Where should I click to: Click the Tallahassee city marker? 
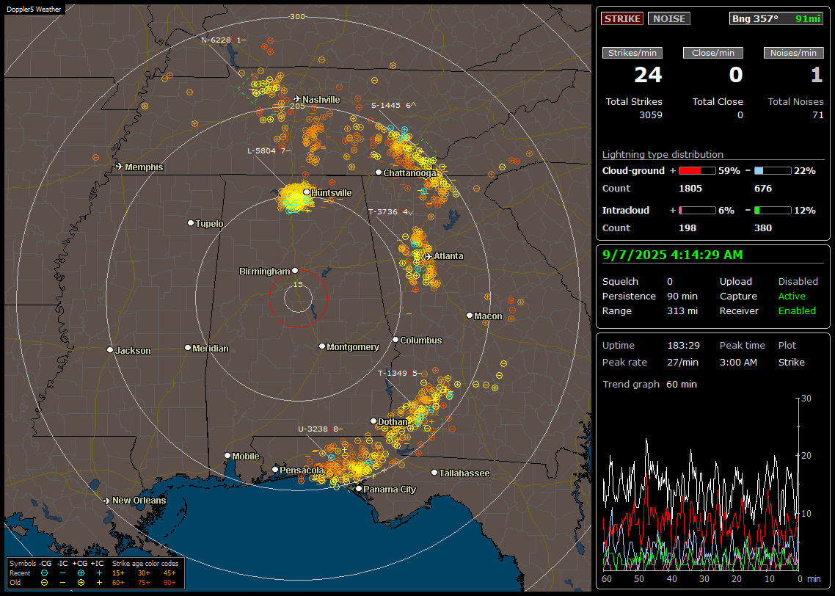[434, 473]
